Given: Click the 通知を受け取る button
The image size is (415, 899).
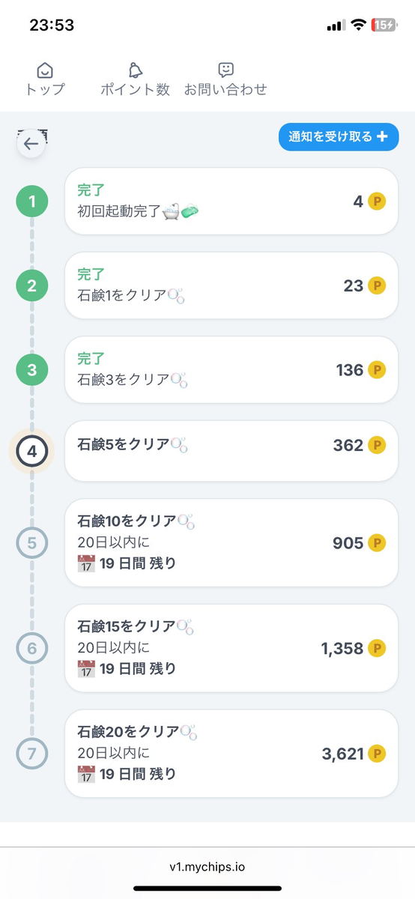Looking at the screenshot, I should (339, 136).
